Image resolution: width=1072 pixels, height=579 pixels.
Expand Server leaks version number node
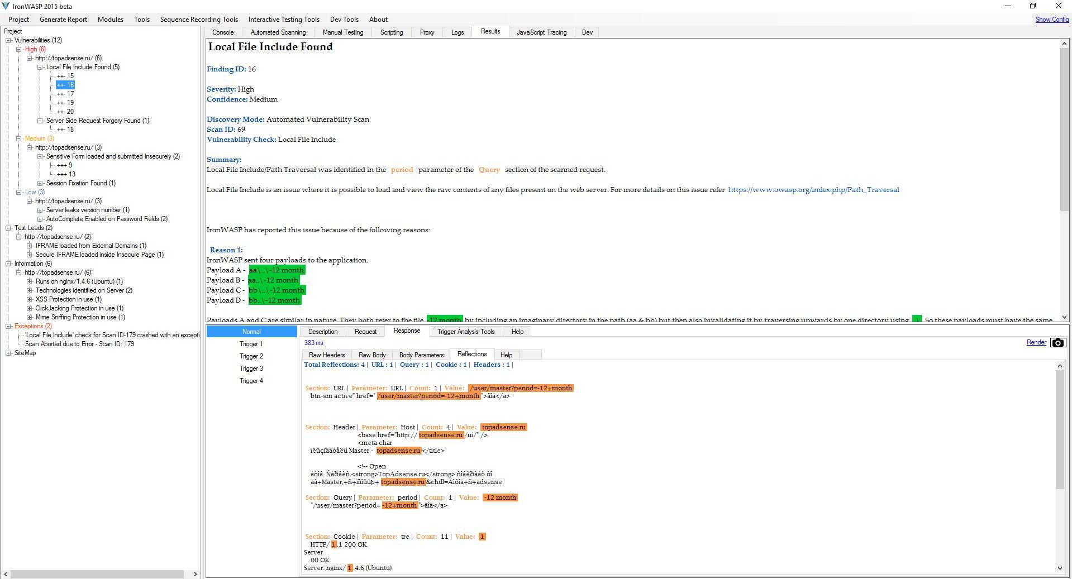click(40, 210)
